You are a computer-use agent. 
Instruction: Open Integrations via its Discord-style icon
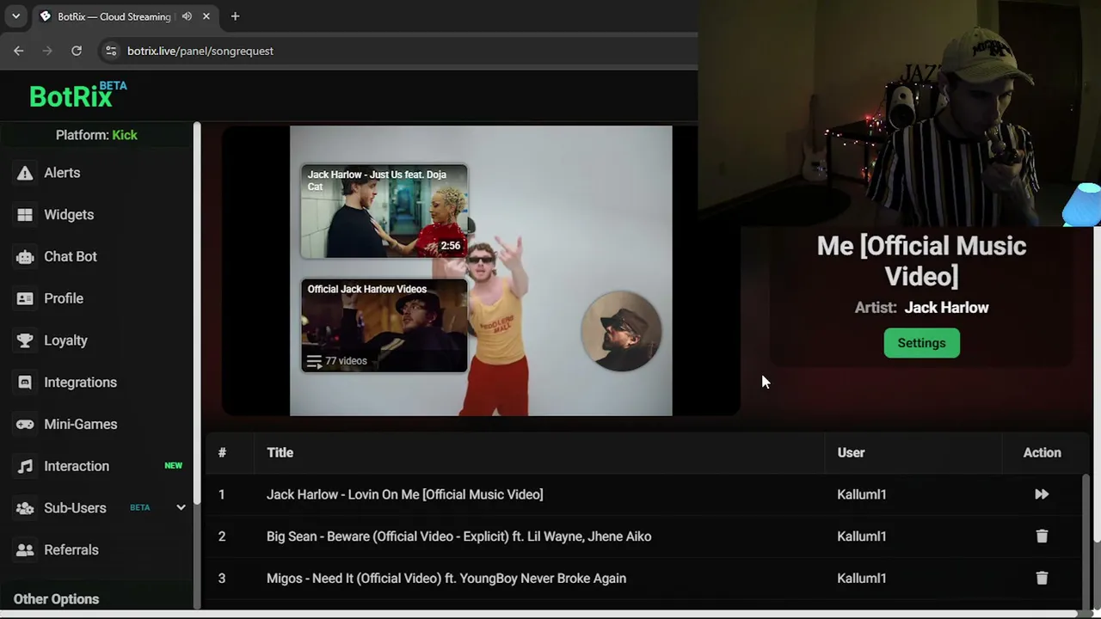[x=25, y=383]
